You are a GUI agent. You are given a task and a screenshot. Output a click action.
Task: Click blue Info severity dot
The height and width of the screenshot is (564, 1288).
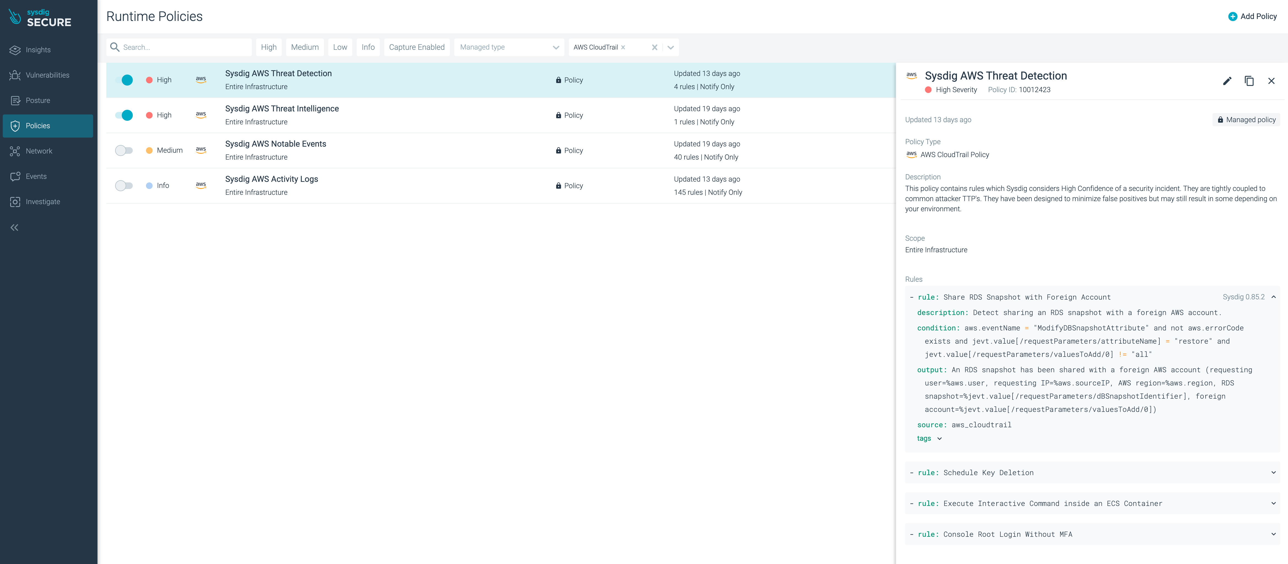149,186
